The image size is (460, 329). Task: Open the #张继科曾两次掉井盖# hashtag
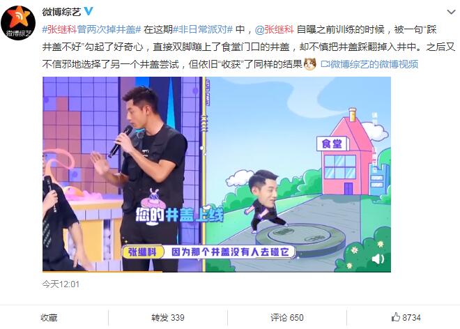(x=92, y=29)
